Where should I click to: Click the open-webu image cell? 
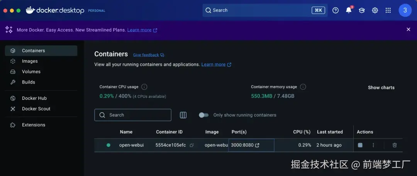(x=217, y=145)
